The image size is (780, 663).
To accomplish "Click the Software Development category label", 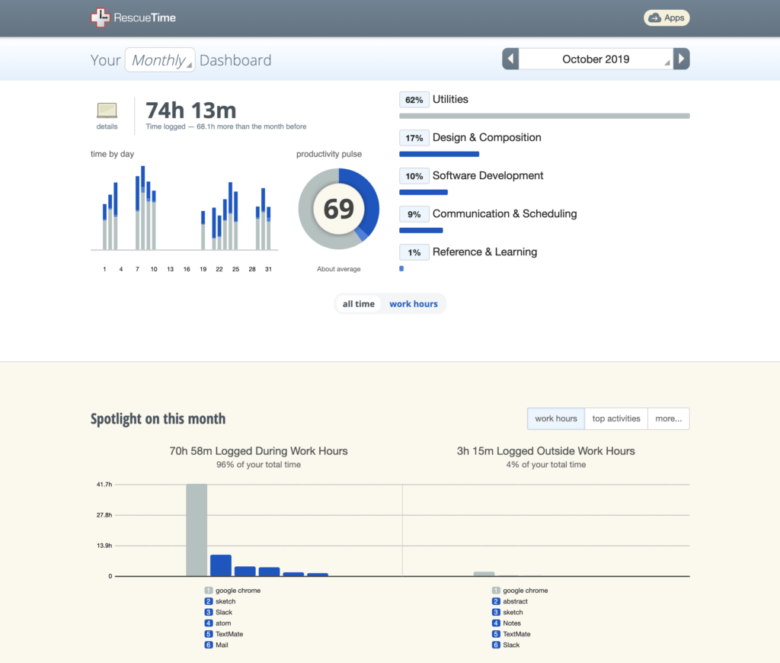I will tap(487, 175).
